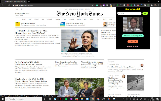Open the Chrome Extensions puzzle icon
Viewport: 161px width, 101px height.
point(152,5)
